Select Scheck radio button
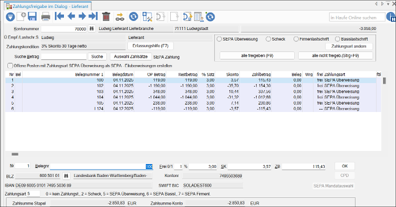Viewport: 396px width, 207px height. click(x=268, y=39)
